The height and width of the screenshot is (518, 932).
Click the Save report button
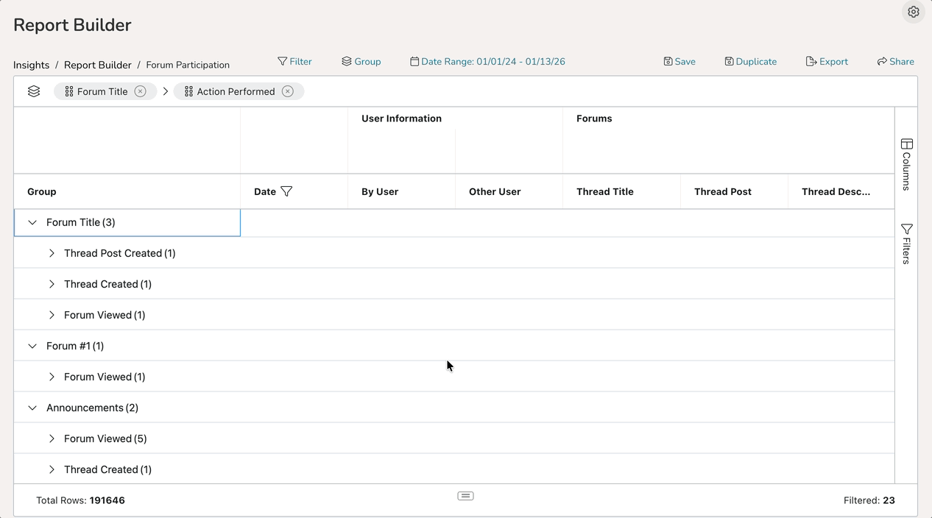(679, 62)
